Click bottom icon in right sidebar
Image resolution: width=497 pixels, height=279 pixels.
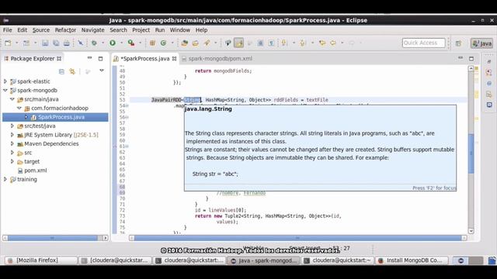pyautogui.click(x=489, y=105)
